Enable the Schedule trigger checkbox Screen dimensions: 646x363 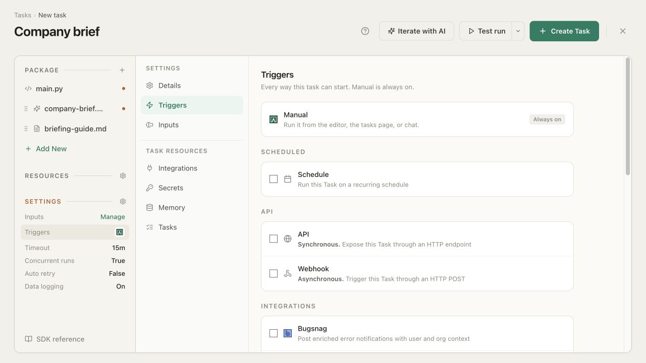point(274,179)
